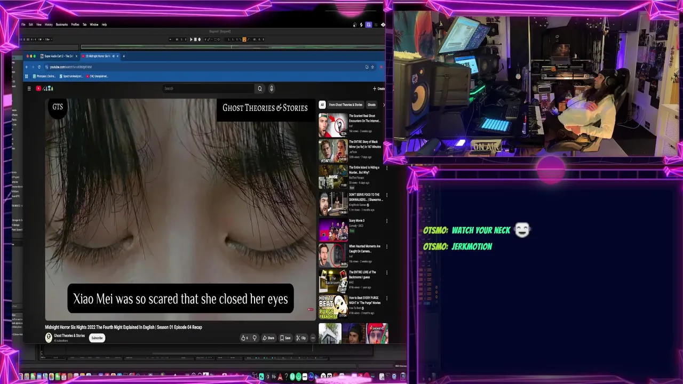
Task: Open more actions ellipsis under the video
Action: [313, 338]
